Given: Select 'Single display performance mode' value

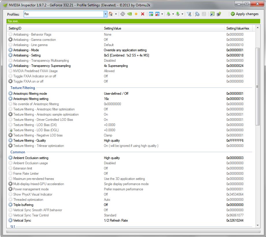Looking at the screenshot, I should pyautogui.click(x=126, y=184).
